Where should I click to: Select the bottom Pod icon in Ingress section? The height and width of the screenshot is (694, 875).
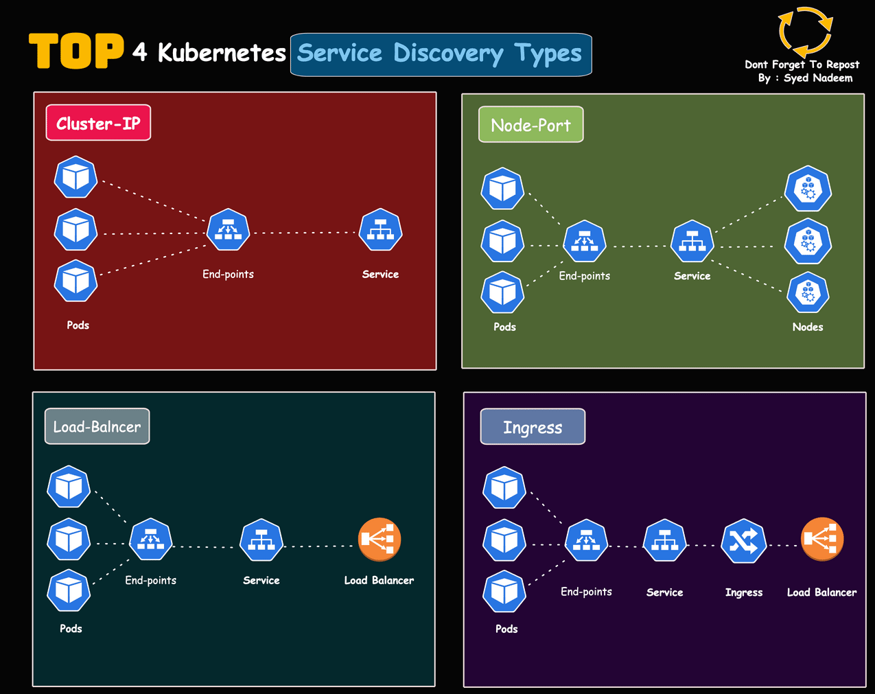pyautogui.click(x=504, y=592)
